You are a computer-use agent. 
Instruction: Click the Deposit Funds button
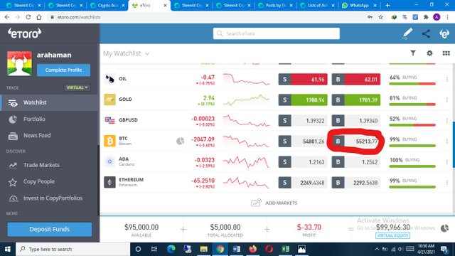click(50, 229)
